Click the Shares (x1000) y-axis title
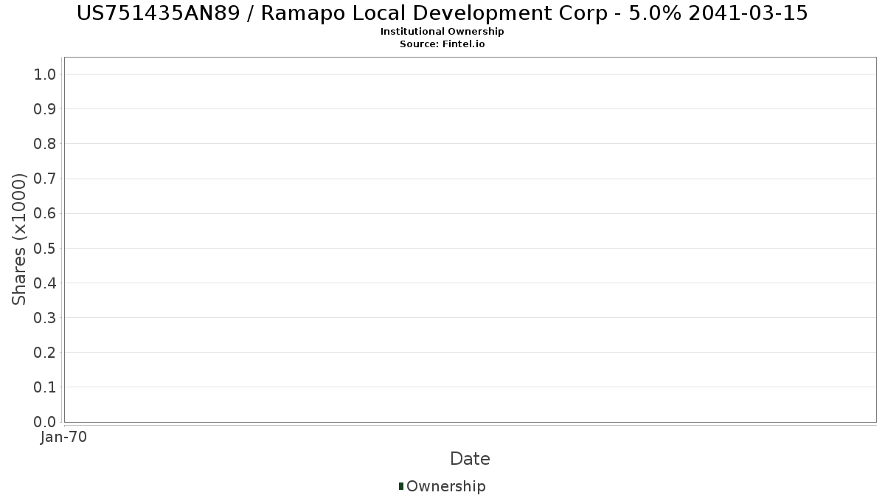Image resolution: width=885 pixels, height=498 pixels. pos(19,239)
